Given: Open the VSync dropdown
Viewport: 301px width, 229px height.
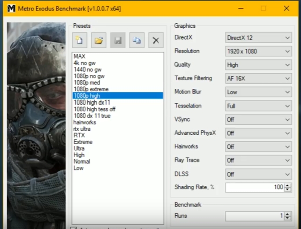Looking at the screenshot, I should tap(258, 119).
